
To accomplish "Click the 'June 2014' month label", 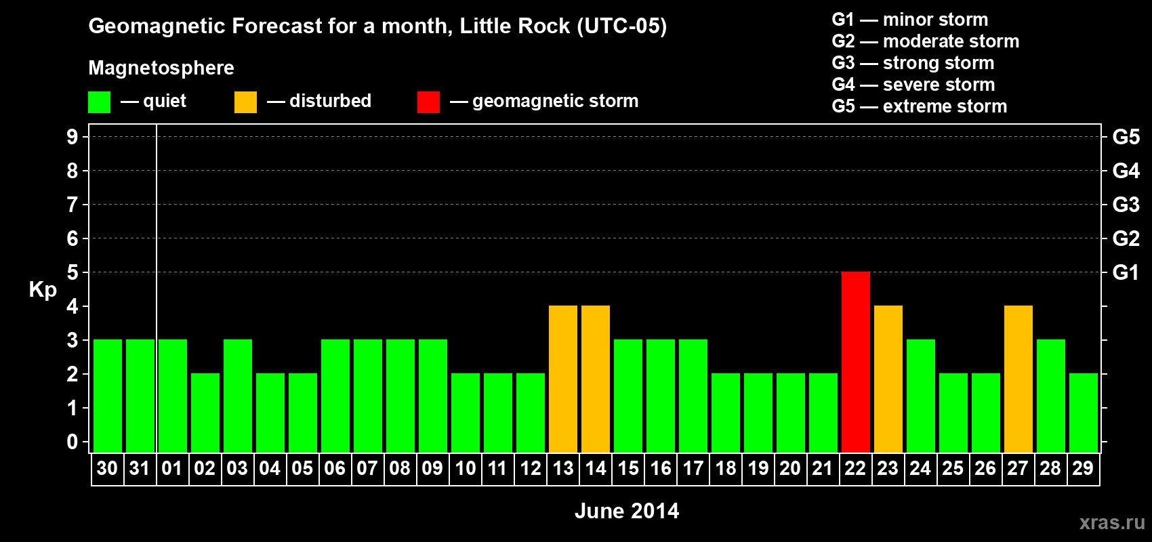I will point(627,511).
